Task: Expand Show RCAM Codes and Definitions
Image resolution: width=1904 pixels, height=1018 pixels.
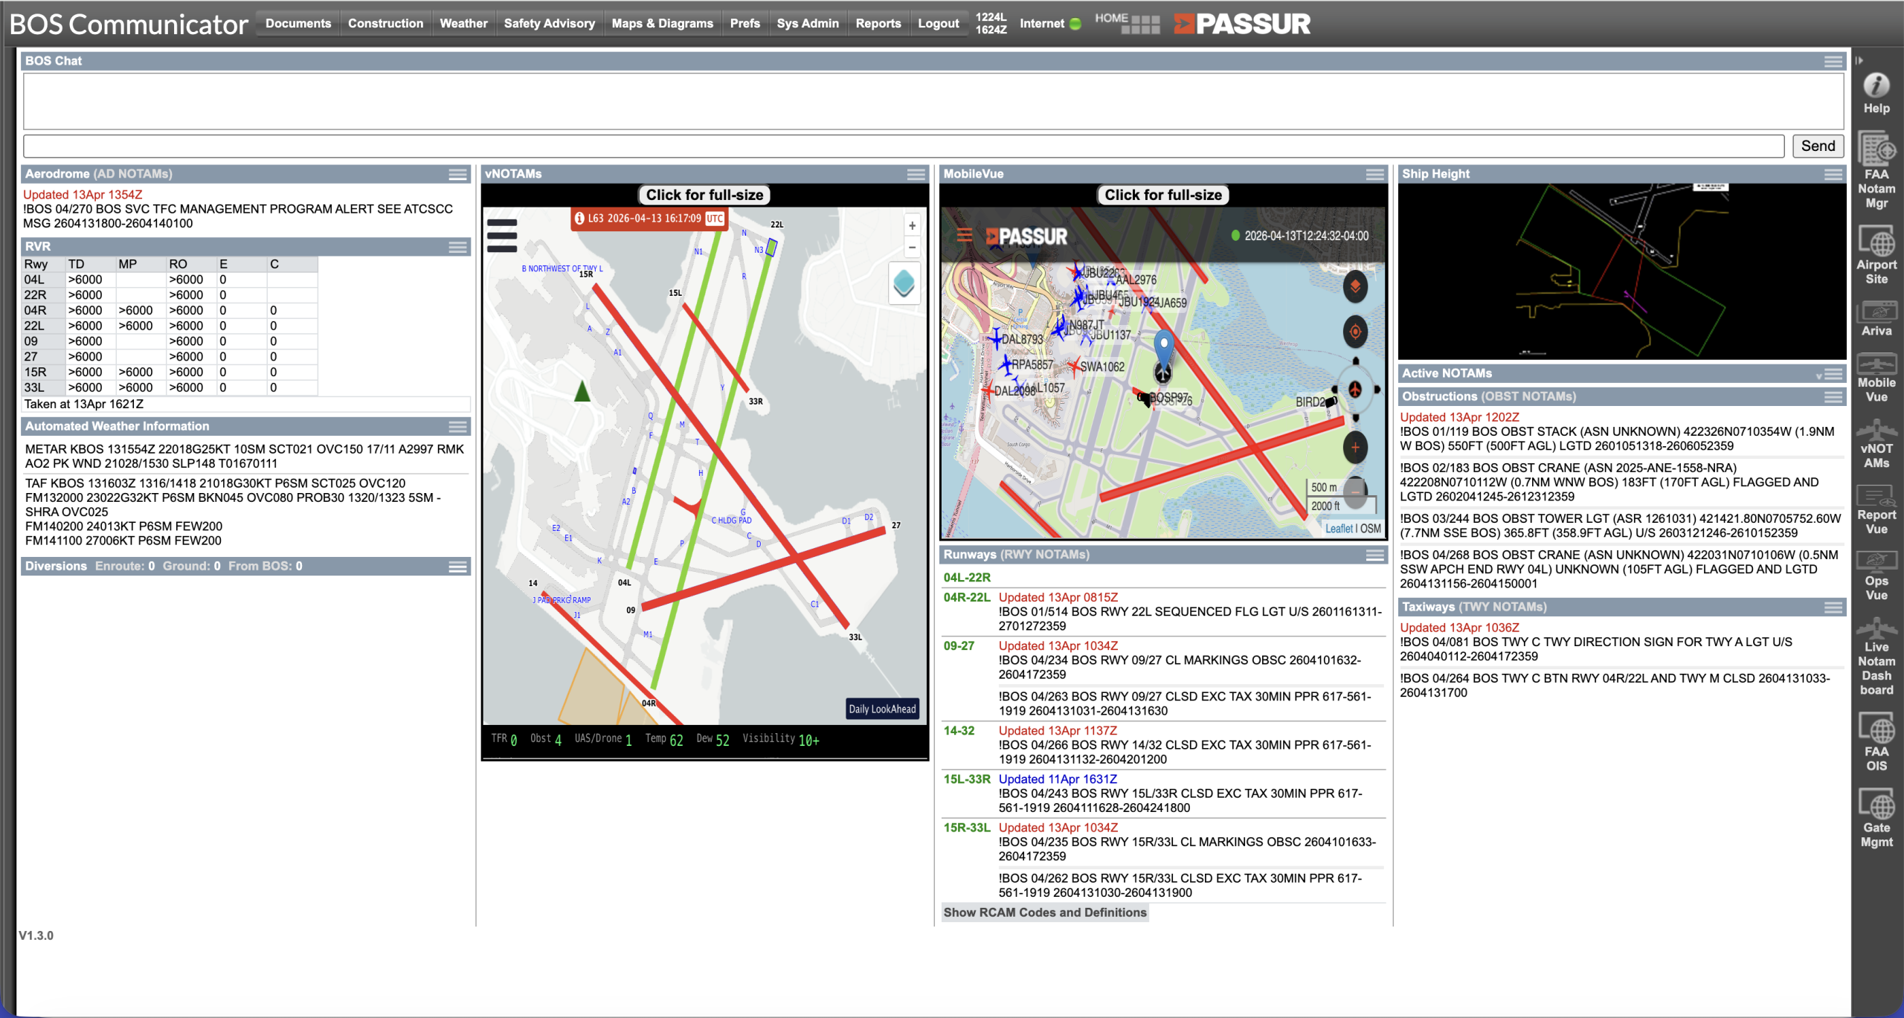Action: 1044,912
